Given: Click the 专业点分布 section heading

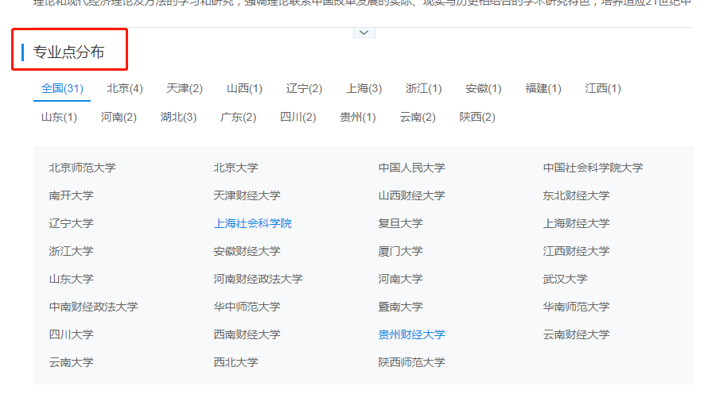Looking at the screenshot, I should click(68, 52).
